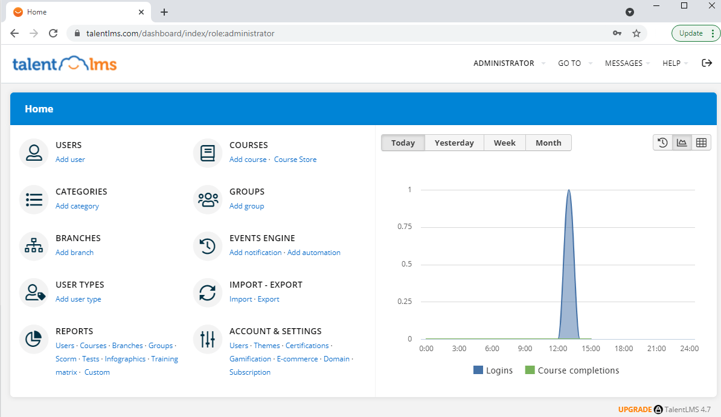The height and width of the screenshot is (417, 721).
Task: Open the Themes settings link
Action: point(267,345)
